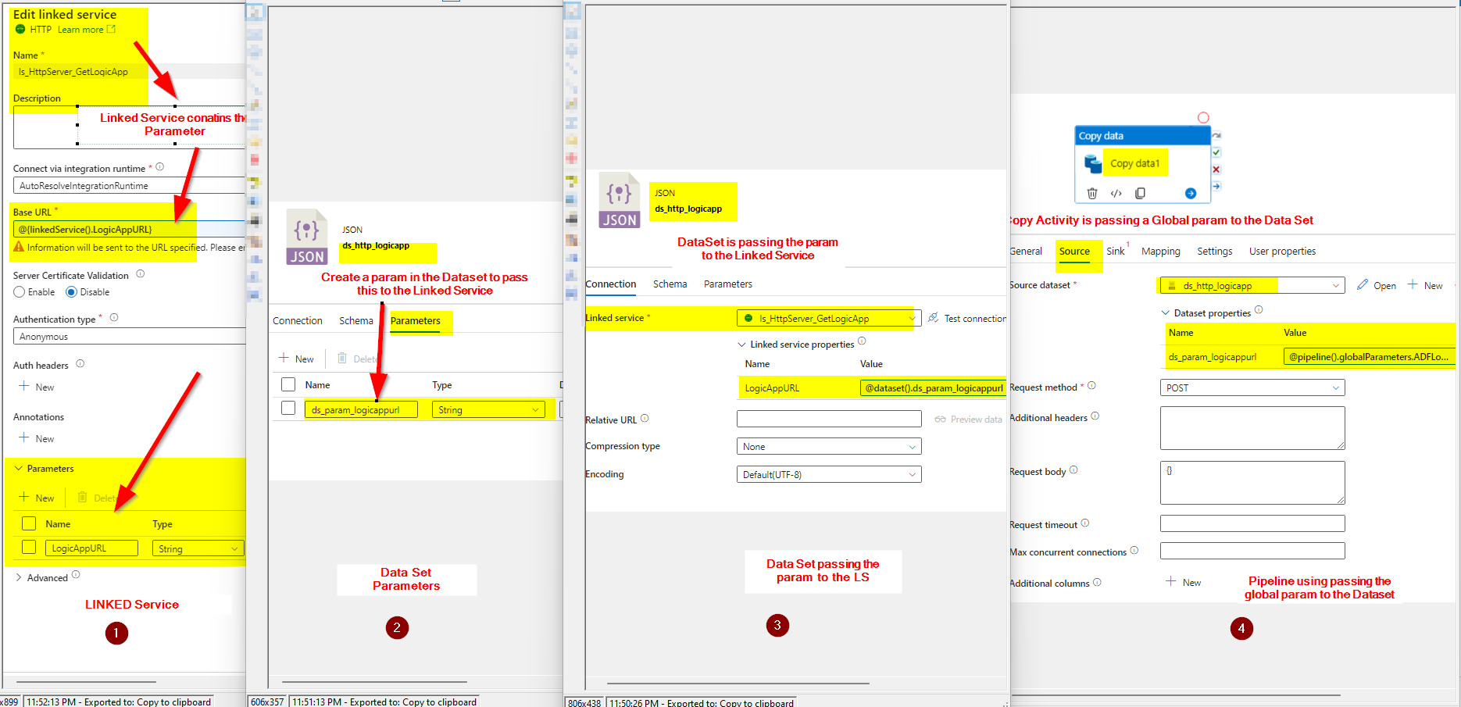Image resolution: width=1461 pixels, height=707 pixels.
Task: Delete the Copy data1 activity
Action: tap(1092, 192)
